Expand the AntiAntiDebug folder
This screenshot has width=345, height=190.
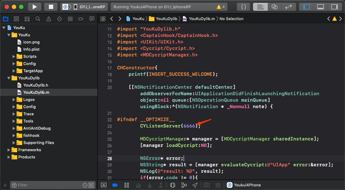(x=14, y=128)
